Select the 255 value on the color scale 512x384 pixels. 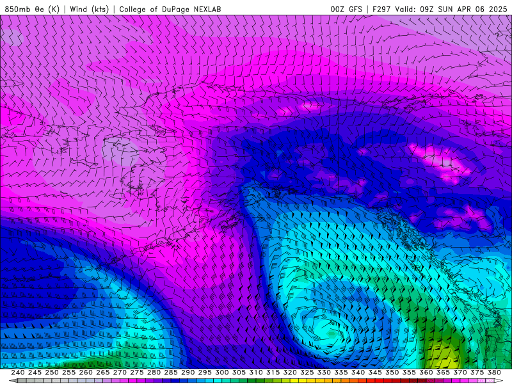coord(68,372)
